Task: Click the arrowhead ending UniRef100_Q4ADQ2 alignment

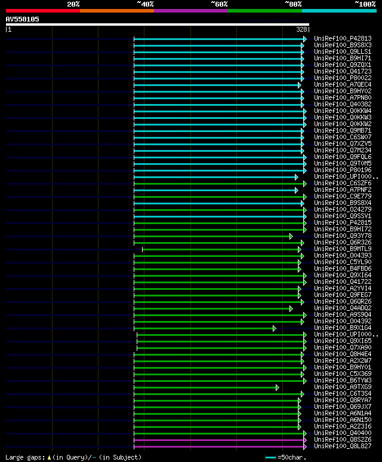Action: (291, 308)
